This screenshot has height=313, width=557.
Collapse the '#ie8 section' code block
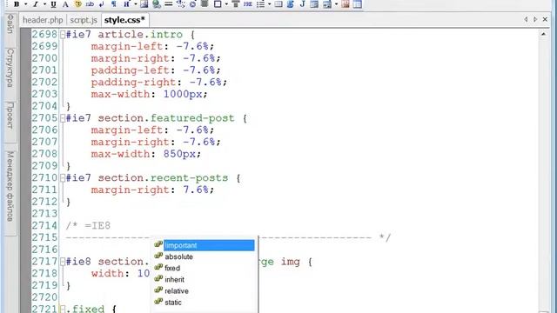(x=63, y=262)
